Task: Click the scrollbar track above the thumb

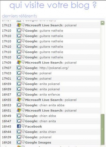Action: [x=102, y=69]
